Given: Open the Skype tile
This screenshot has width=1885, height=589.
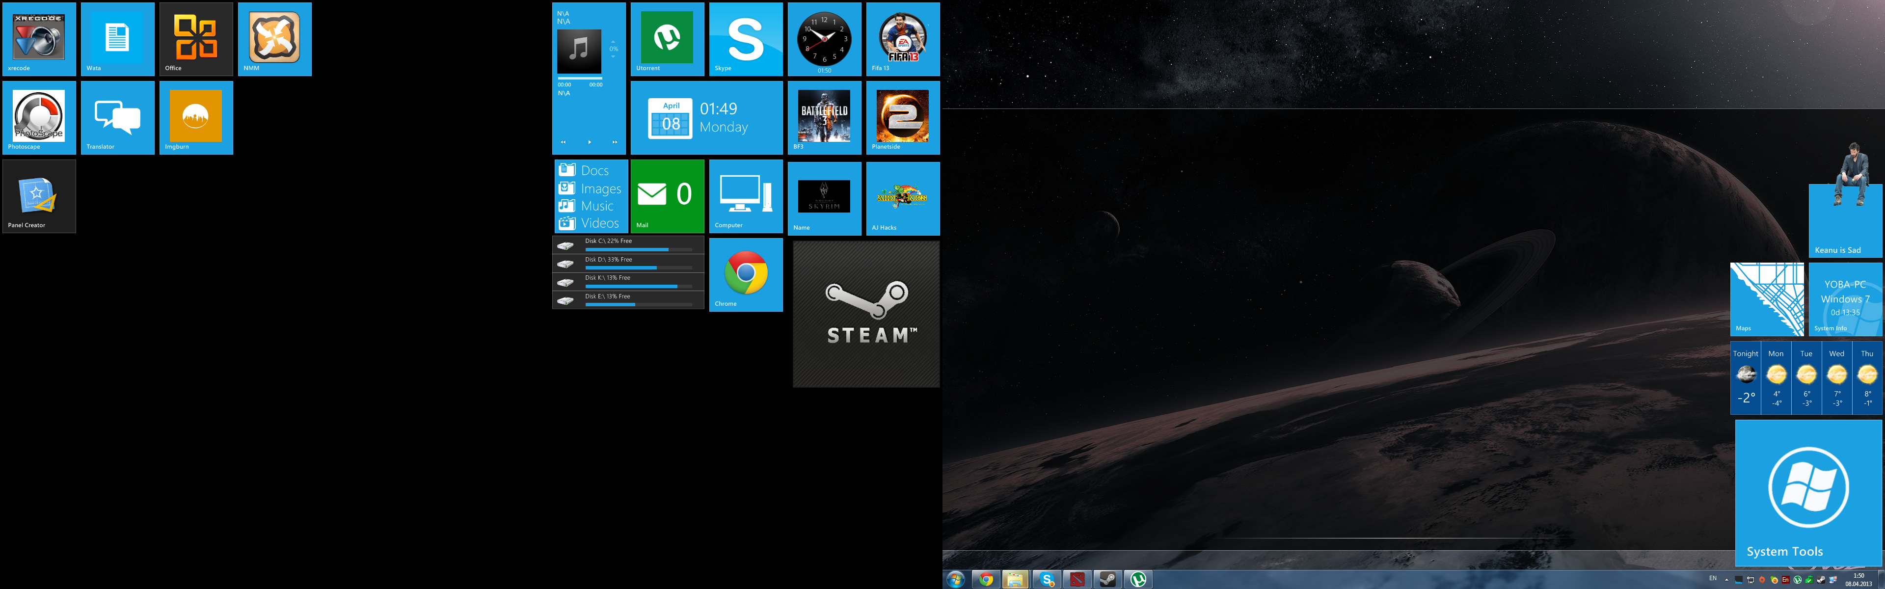Looking at the screenshot, I should coord(746,39).
